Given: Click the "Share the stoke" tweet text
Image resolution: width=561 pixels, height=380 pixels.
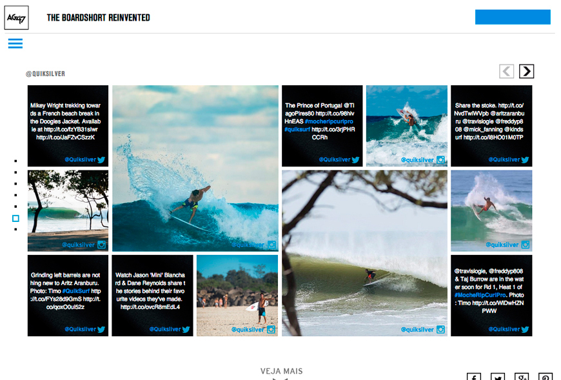Looking at the screenshot, I should 489,122.
